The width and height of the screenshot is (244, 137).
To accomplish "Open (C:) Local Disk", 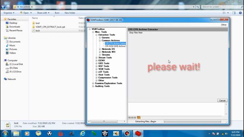I will coord(16,64).
